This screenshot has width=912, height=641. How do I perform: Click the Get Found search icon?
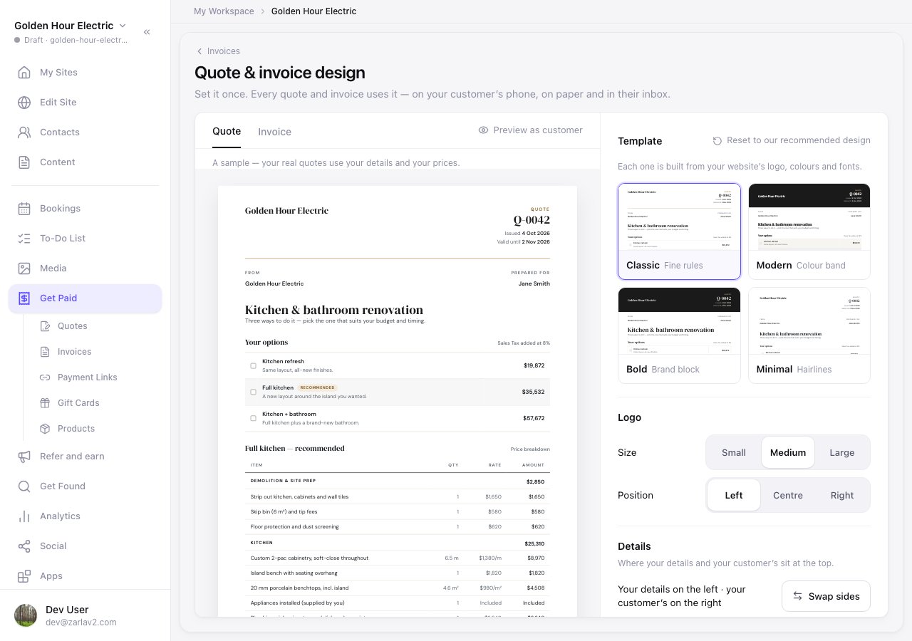coord(24,486)
